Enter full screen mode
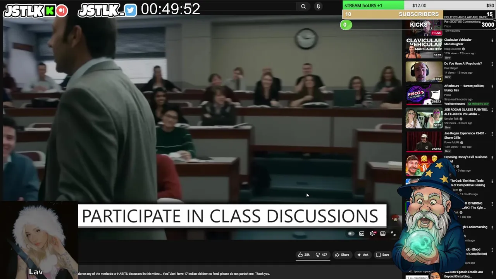The height and width of the screenshot is (279, 496). pos(393,234)
